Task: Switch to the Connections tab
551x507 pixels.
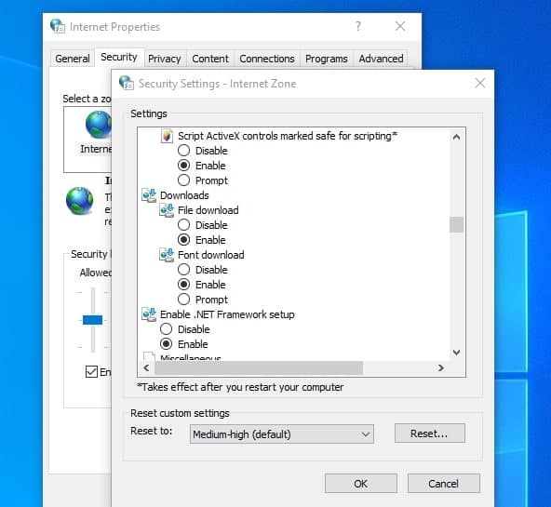Action: tap(267, 59)
